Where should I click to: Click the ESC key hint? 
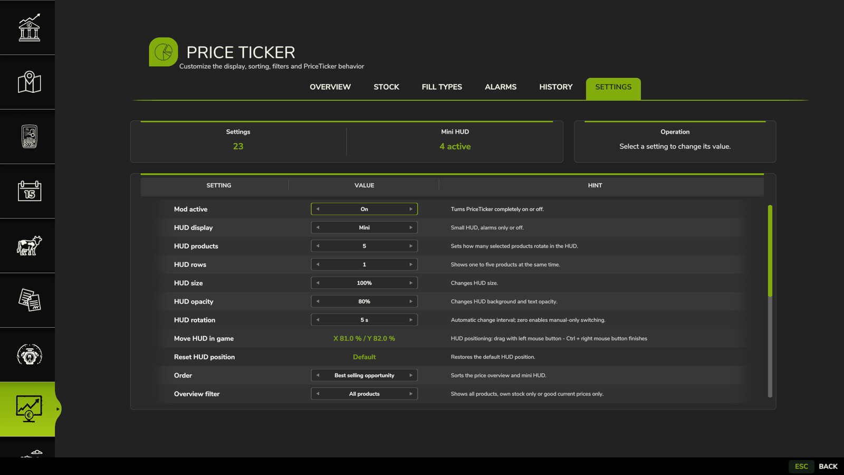(801, 467)
